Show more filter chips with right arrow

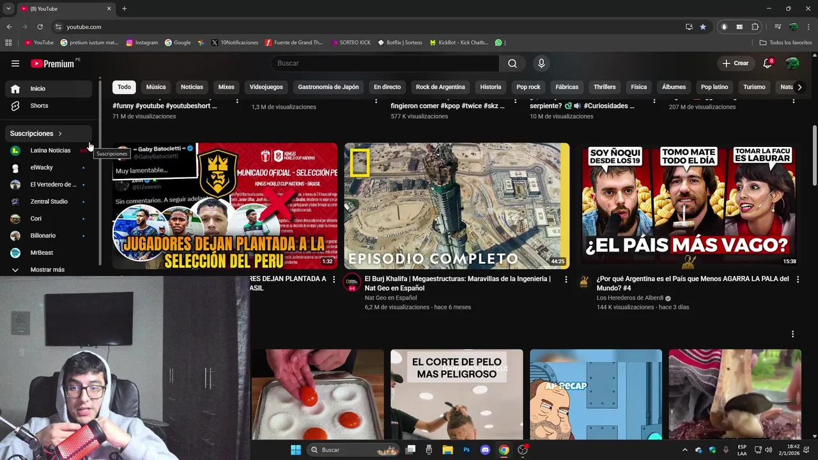tap(799, 87)
